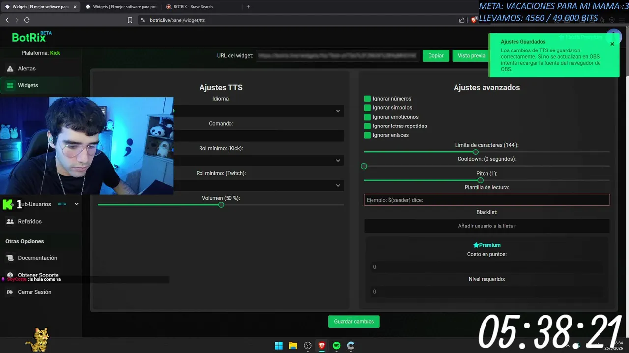Open Spotify from taskbar
This screenshot has width=629, height=353.
(336, 346)
